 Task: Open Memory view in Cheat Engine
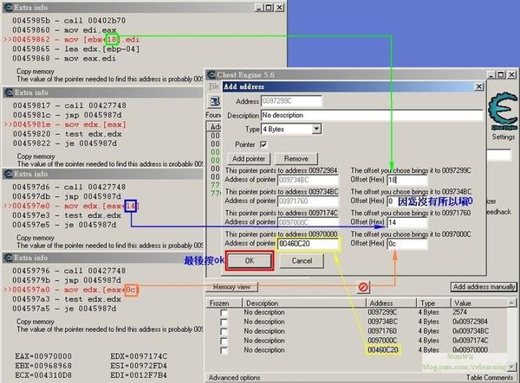click(x=231, y=287)
